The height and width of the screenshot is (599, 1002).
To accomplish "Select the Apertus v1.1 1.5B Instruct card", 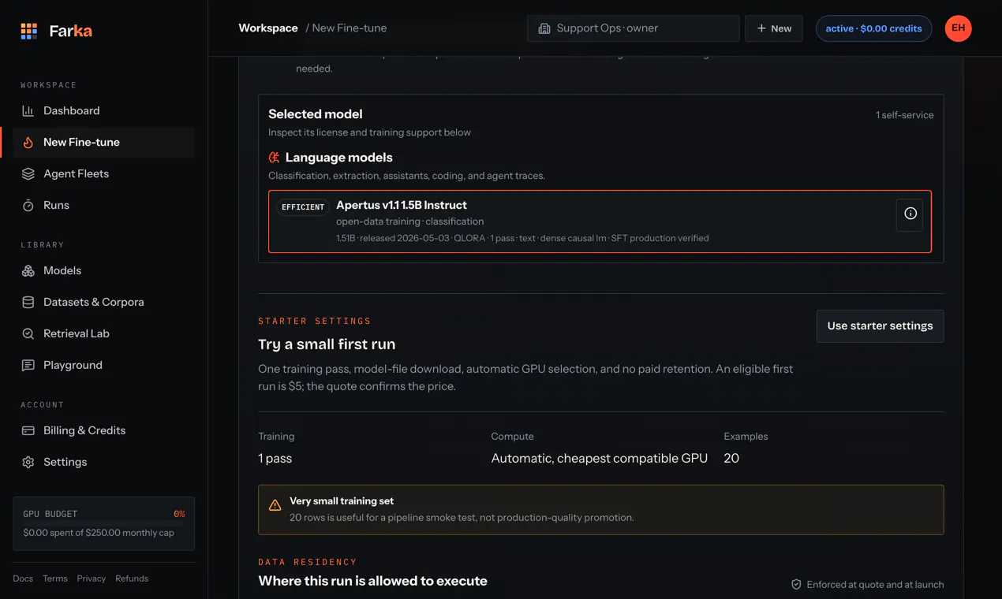I will click(600, 221).
